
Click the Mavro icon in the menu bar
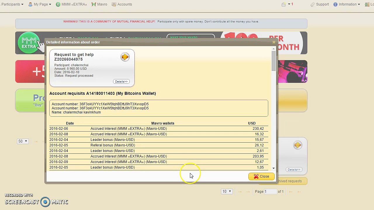(94, 4)
